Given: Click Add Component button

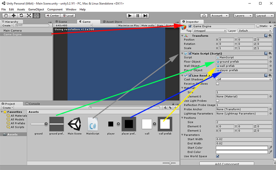Looking at the screenshot, I should click(227, 164).
